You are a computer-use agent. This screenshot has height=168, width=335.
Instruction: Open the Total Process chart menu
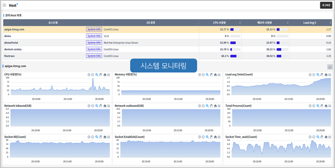[330, 106]
